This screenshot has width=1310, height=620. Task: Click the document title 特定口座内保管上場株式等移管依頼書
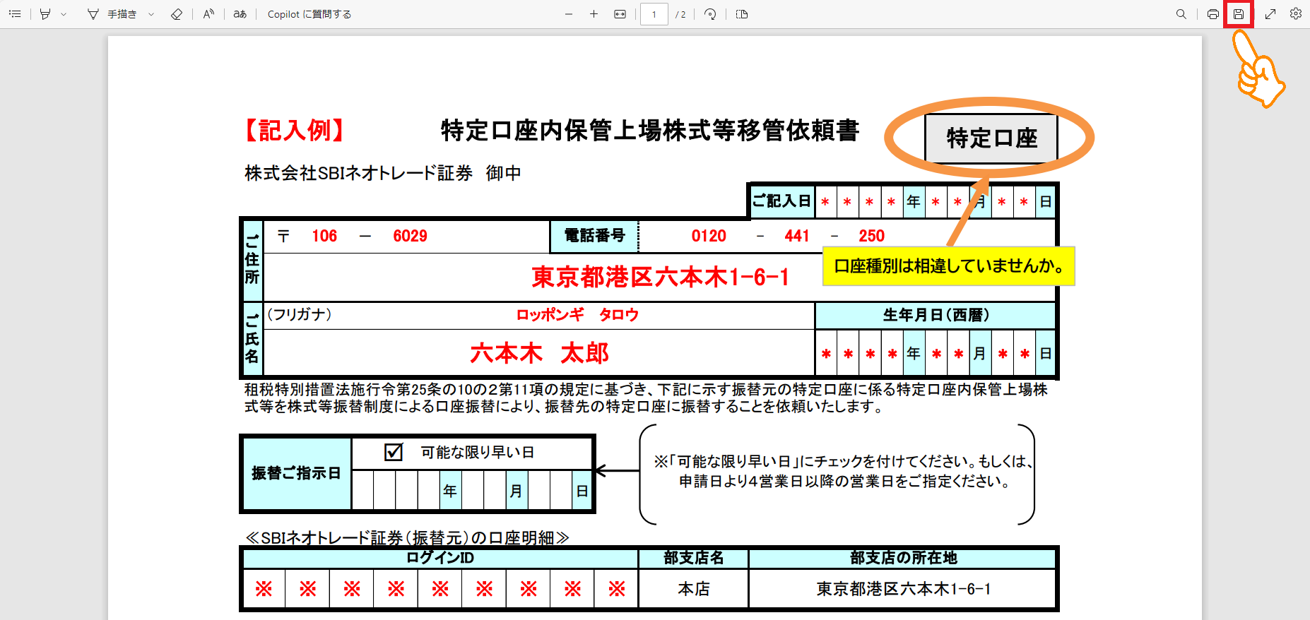coord(650,131)
